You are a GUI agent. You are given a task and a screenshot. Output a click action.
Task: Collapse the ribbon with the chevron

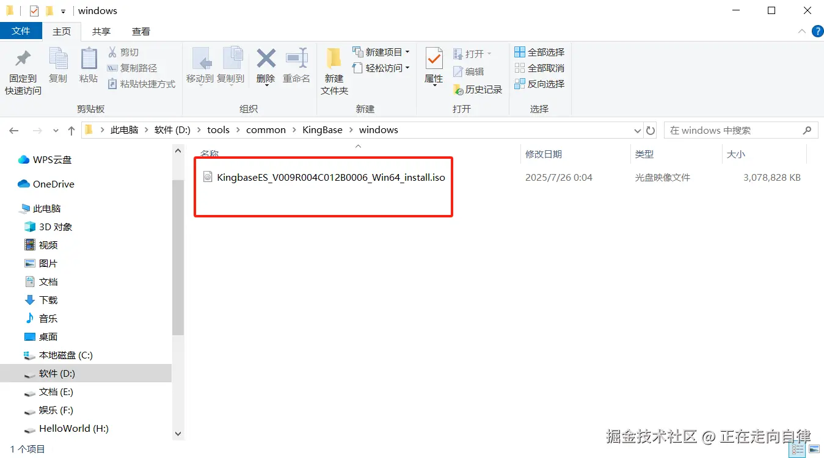tap(802, 31)
